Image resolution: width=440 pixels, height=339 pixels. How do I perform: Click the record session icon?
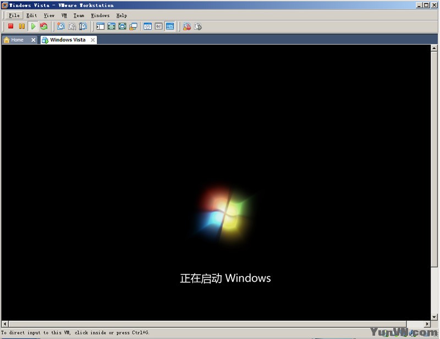[x=187, y=26]
